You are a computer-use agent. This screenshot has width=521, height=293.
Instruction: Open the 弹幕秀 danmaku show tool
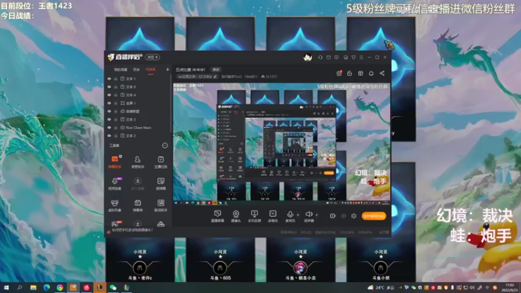137,205
